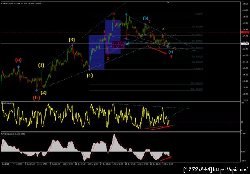Click the 1199.30 price axis value

245,3
